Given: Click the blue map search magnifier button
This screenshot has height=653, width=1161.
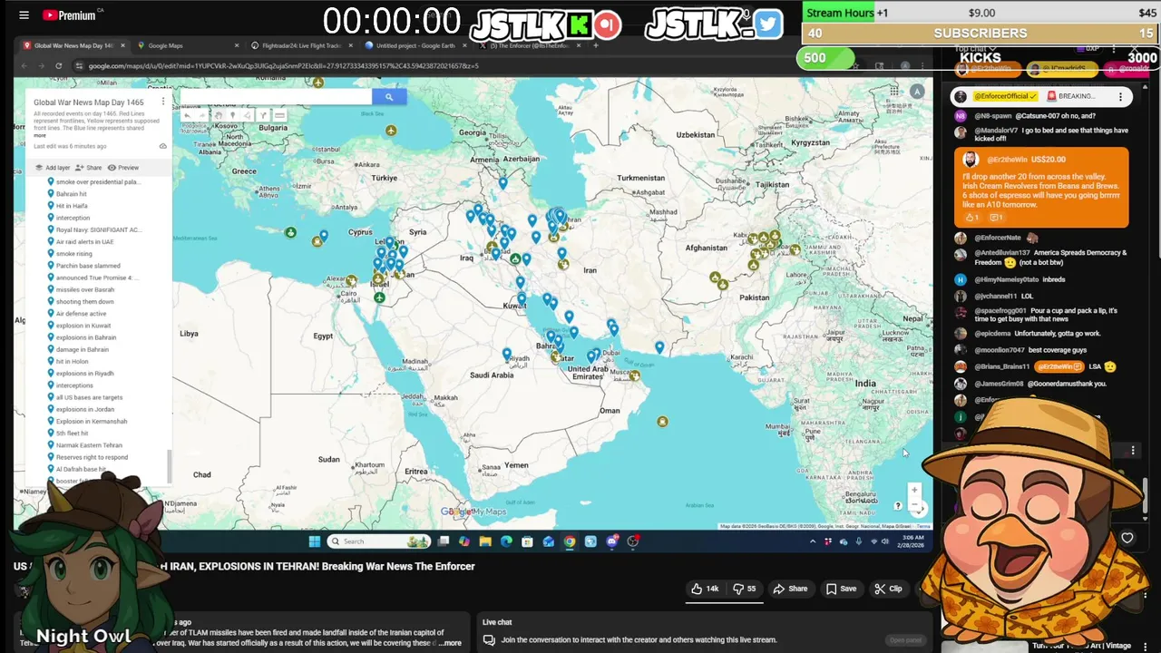Looking at the screenshot, I should [389, 97].
